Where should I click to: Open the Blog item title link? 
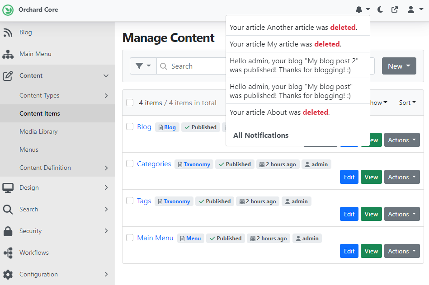coord(144,127)
